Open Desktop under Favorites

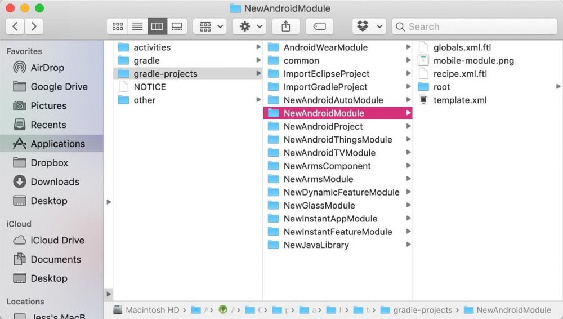[52, 201]
